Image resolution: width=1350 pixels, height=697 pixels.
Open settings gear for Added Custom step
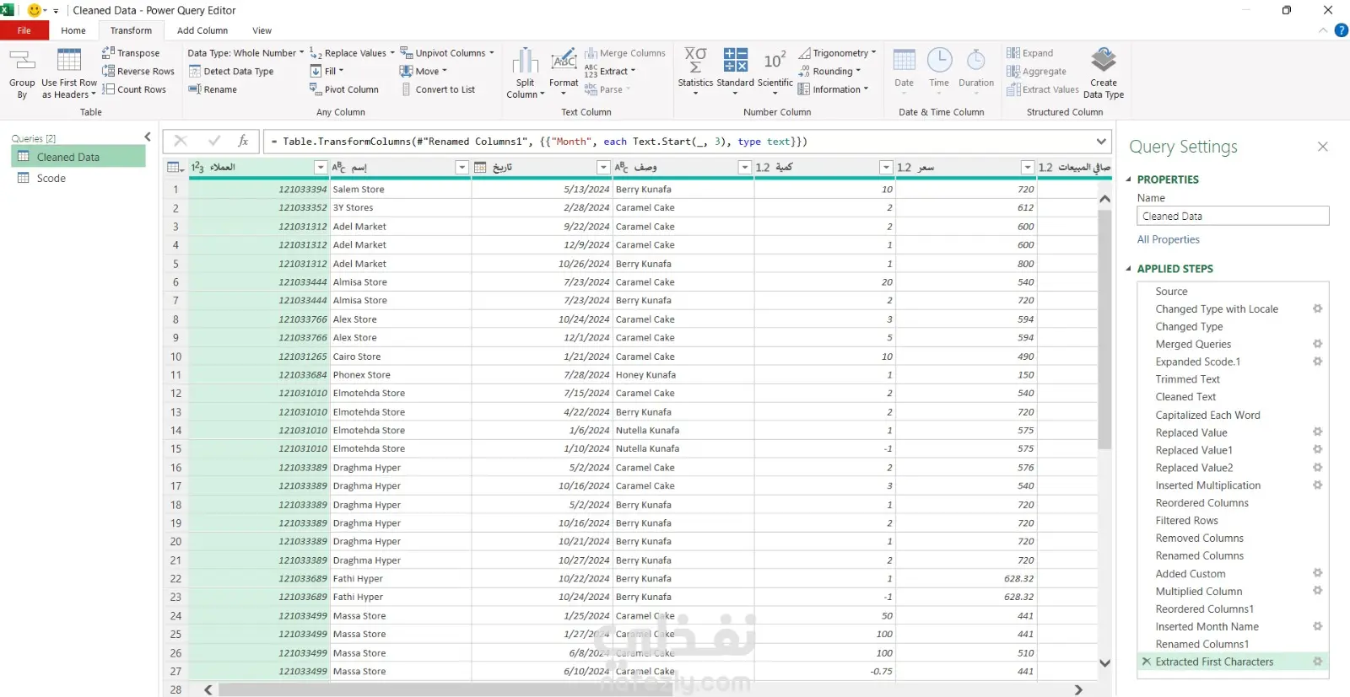click(x=1317, y=573)
